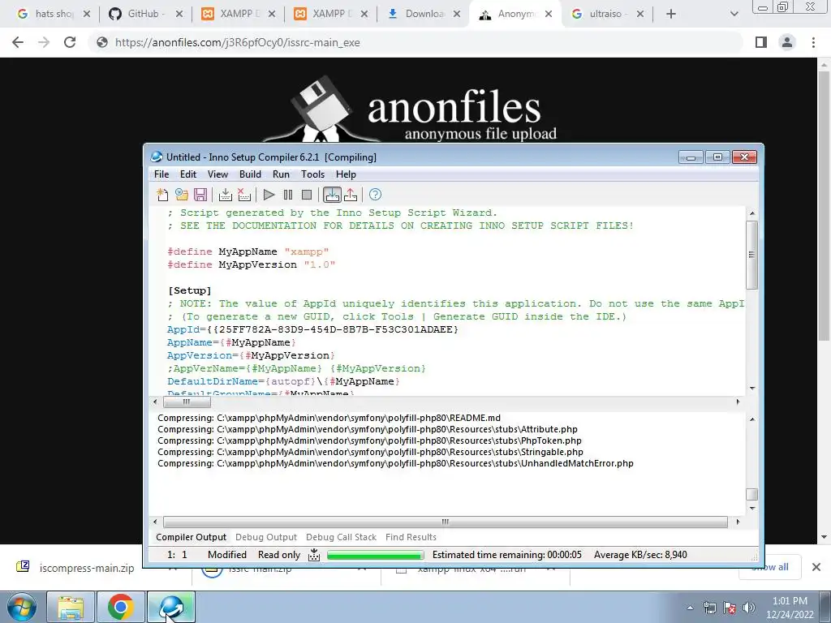Switch to the Find Results tab

(x=411, y=537)
